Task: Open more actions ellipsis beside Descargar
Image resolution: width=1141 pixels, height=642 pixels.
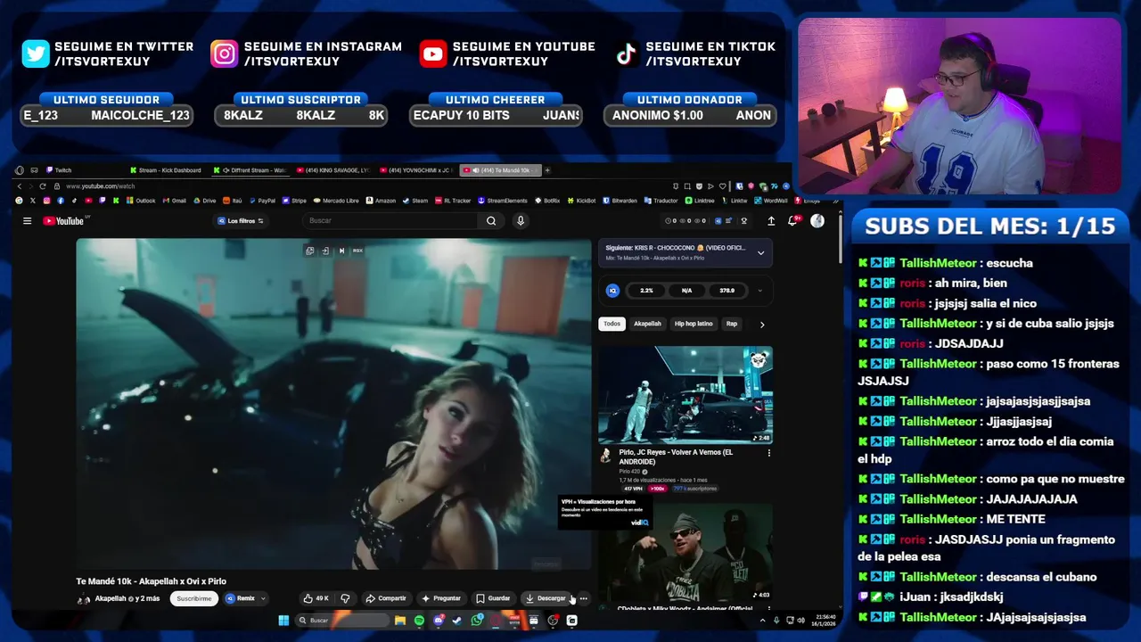Action: [x=584, y=598]
